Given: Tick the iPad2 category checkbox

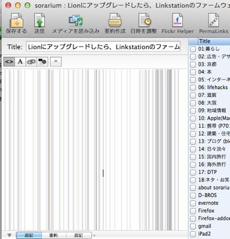Looking at the screenshot, I should [x=193, y=234].
